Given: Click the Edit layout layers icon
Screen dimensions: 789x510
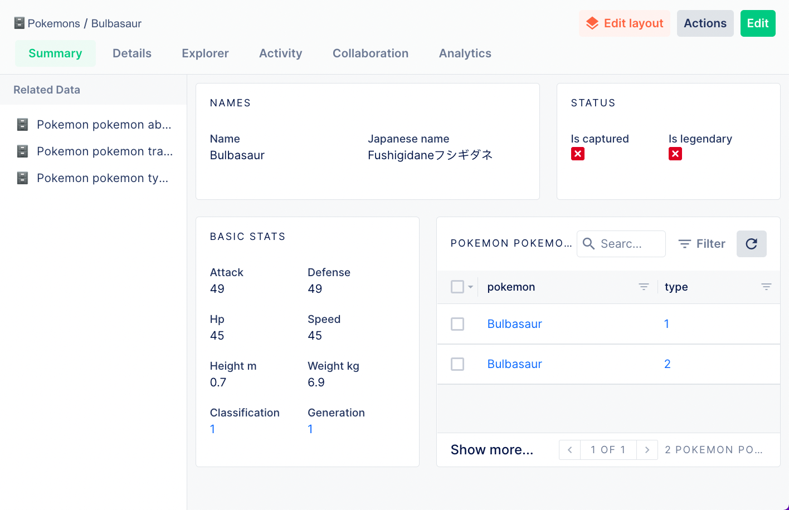Looking at the screenshot, I should point(592,23).
